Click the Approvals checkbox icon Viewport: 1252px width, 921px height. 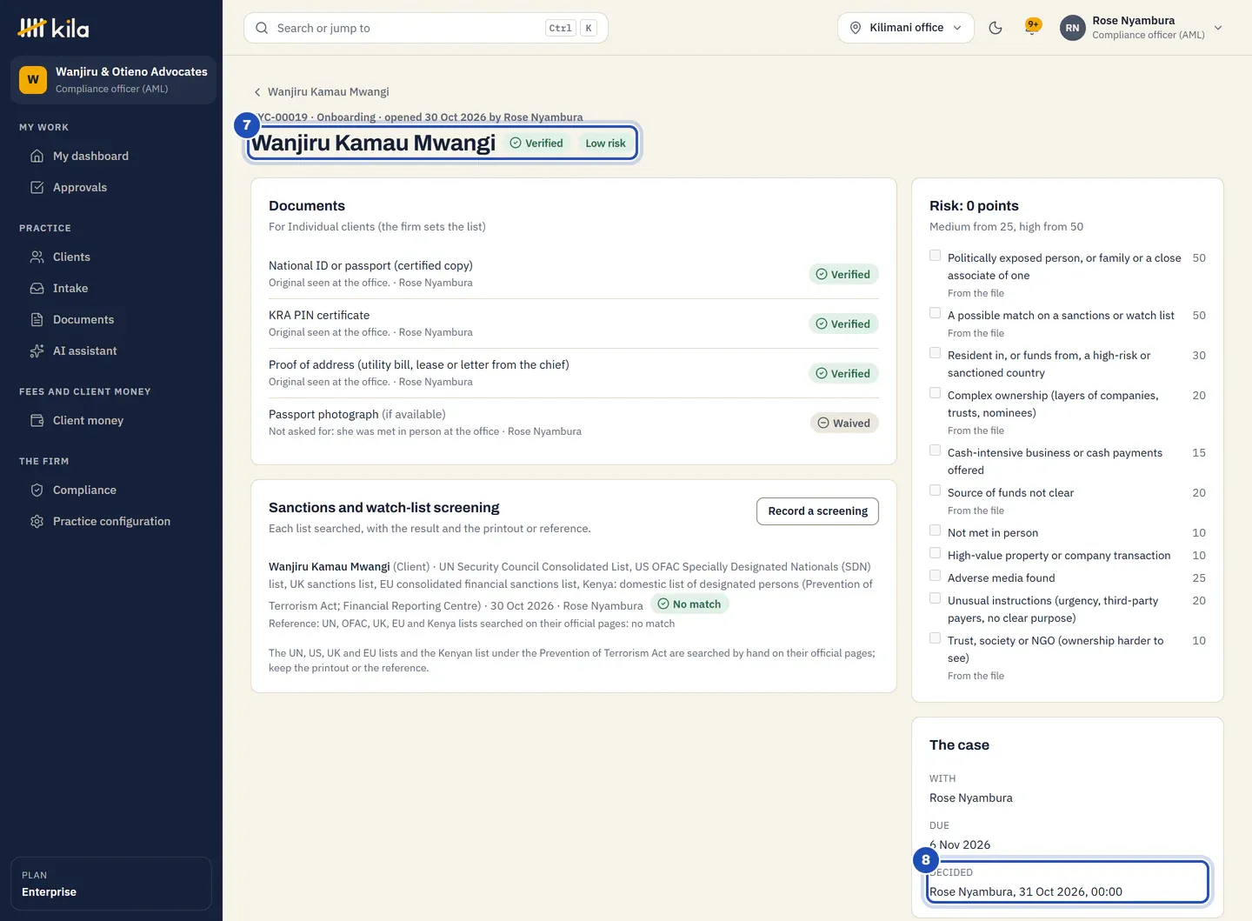[x=37, y=187]
